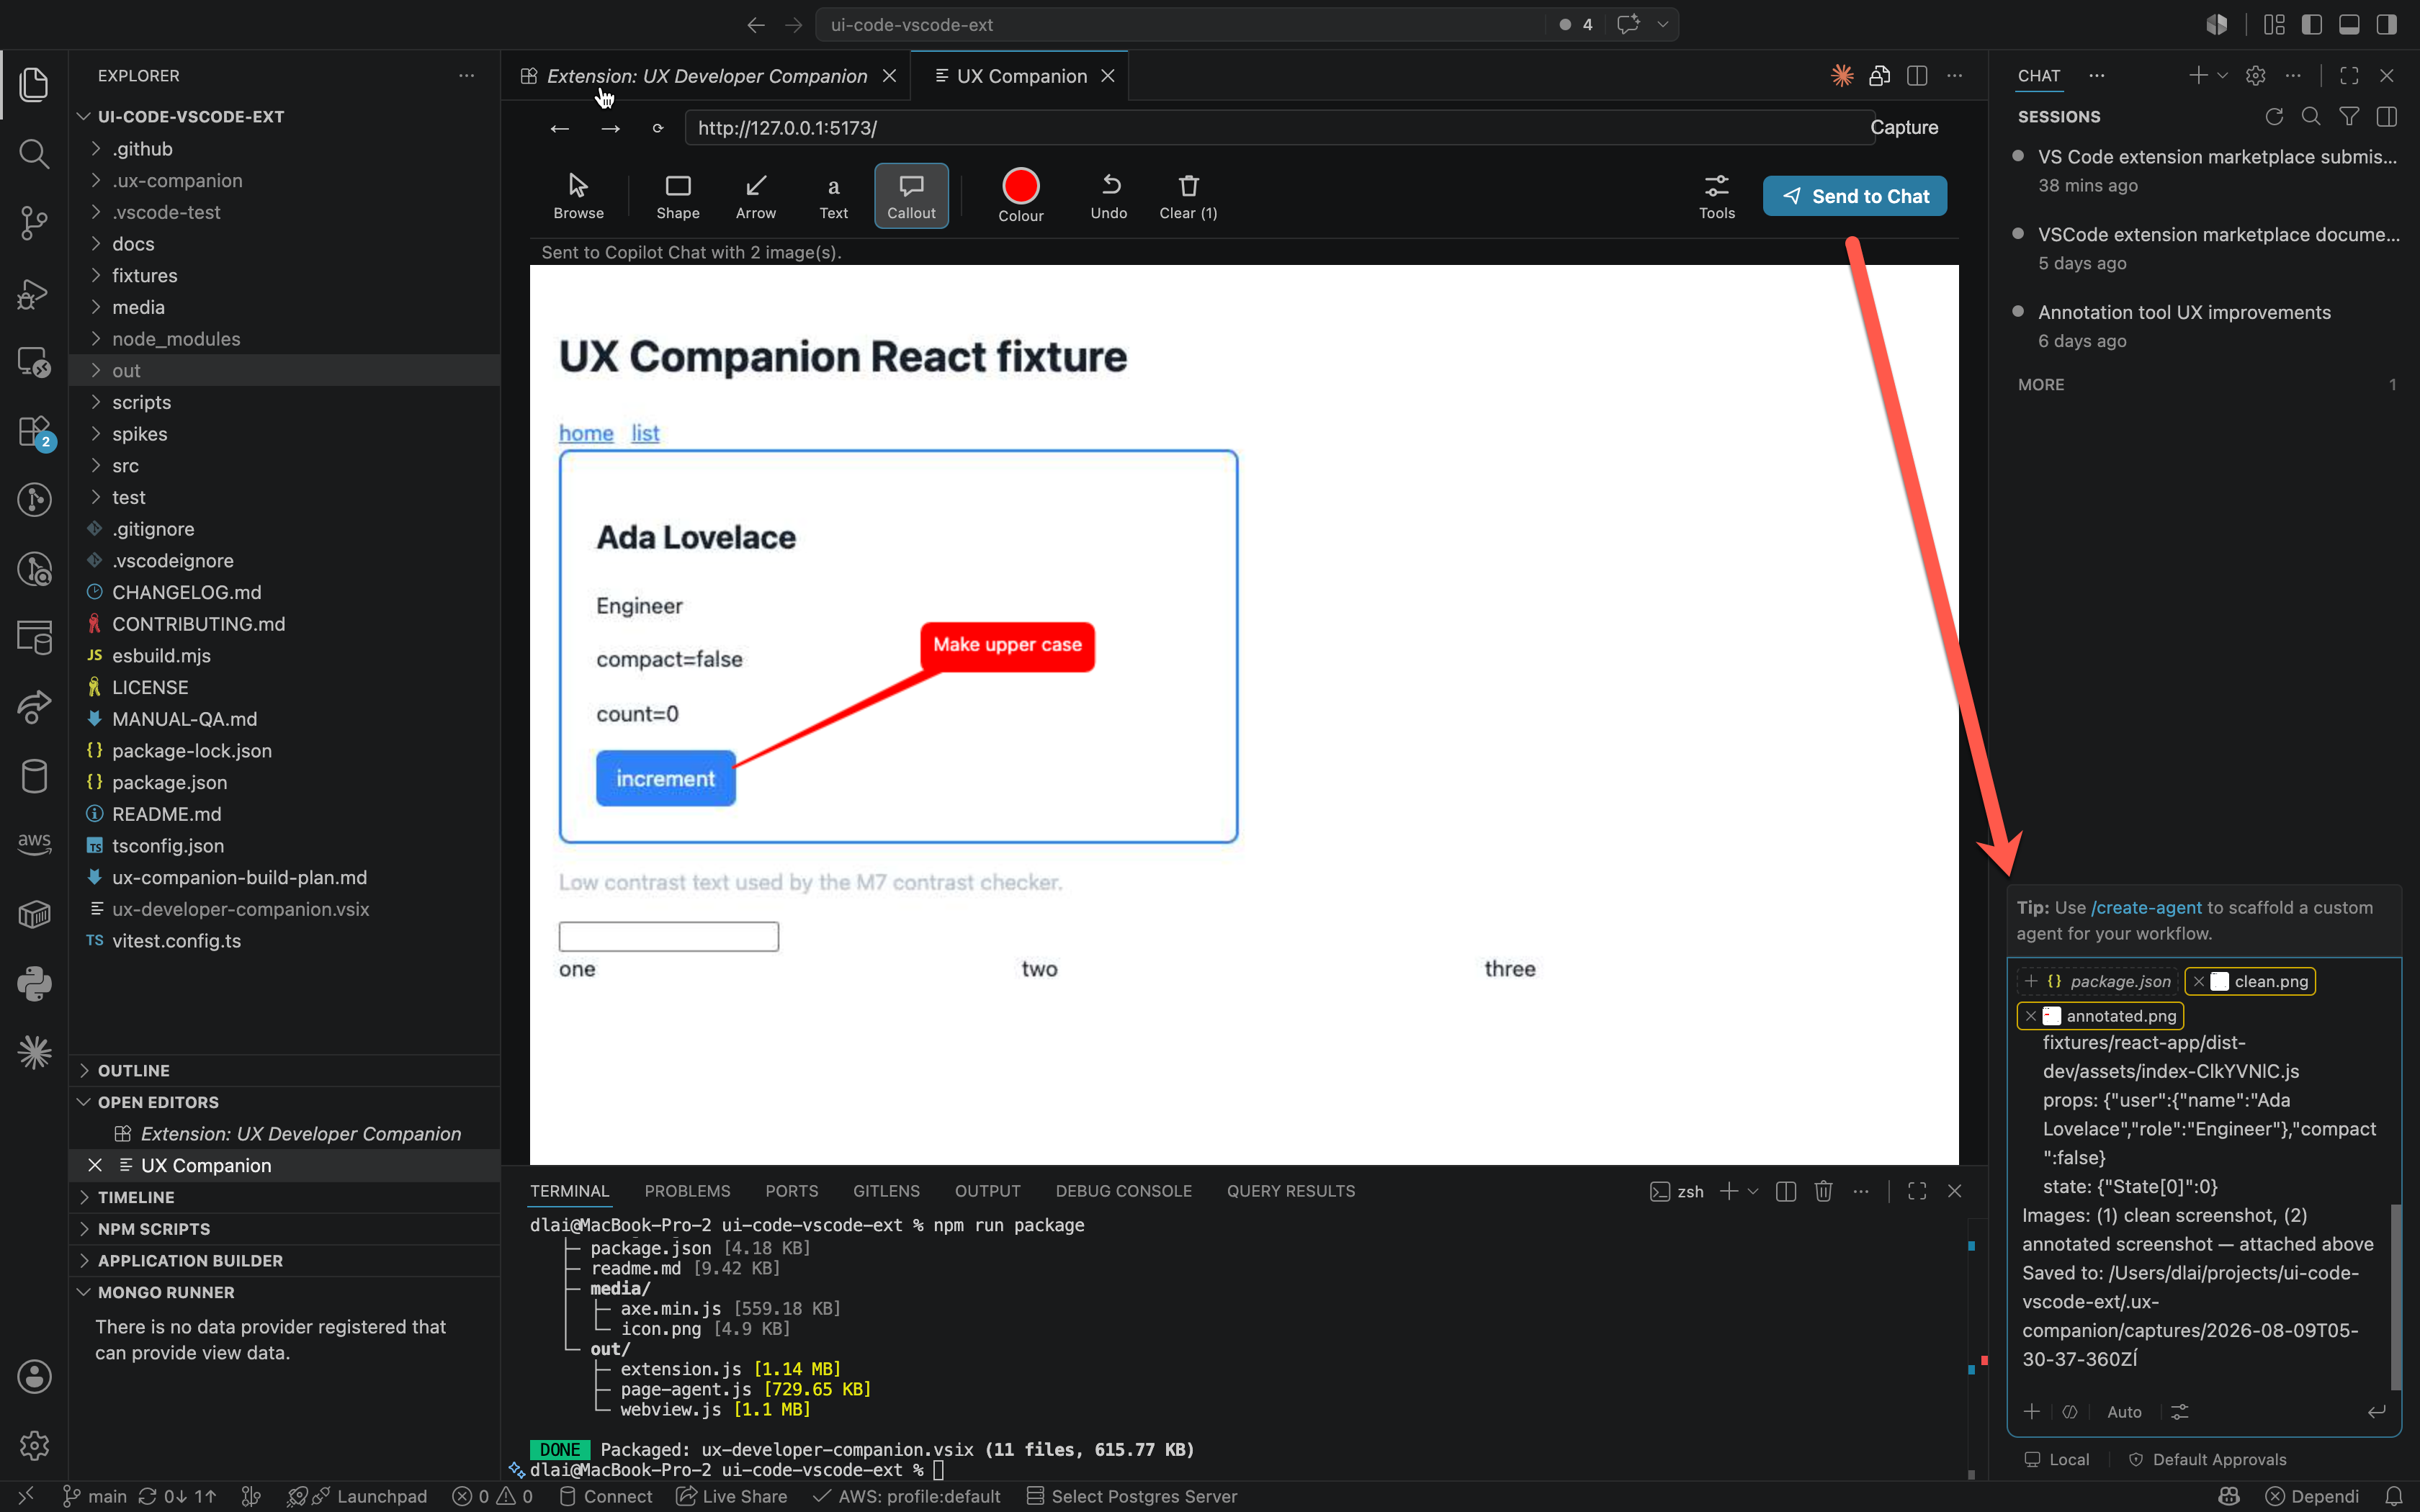Viewport: 2420px width, 1512px height.
Task: Split the terminal
Action: 1786,1191
